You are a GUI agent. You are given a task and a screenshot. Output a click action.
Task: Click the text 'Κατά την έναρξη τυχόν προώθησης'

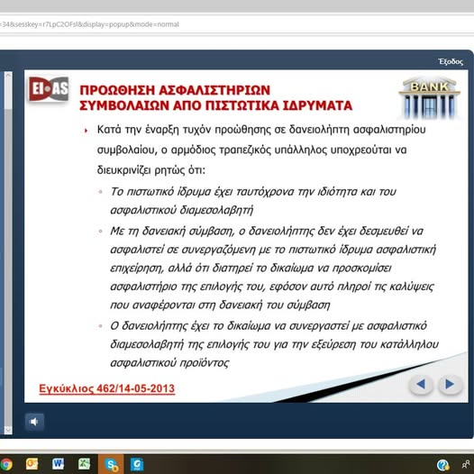point(184,130)
